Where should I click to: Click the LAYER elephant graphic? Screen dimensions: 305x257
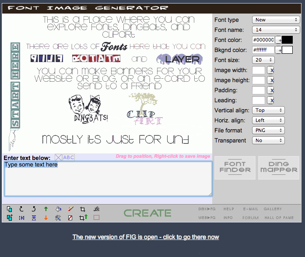(x=179, y=59)
